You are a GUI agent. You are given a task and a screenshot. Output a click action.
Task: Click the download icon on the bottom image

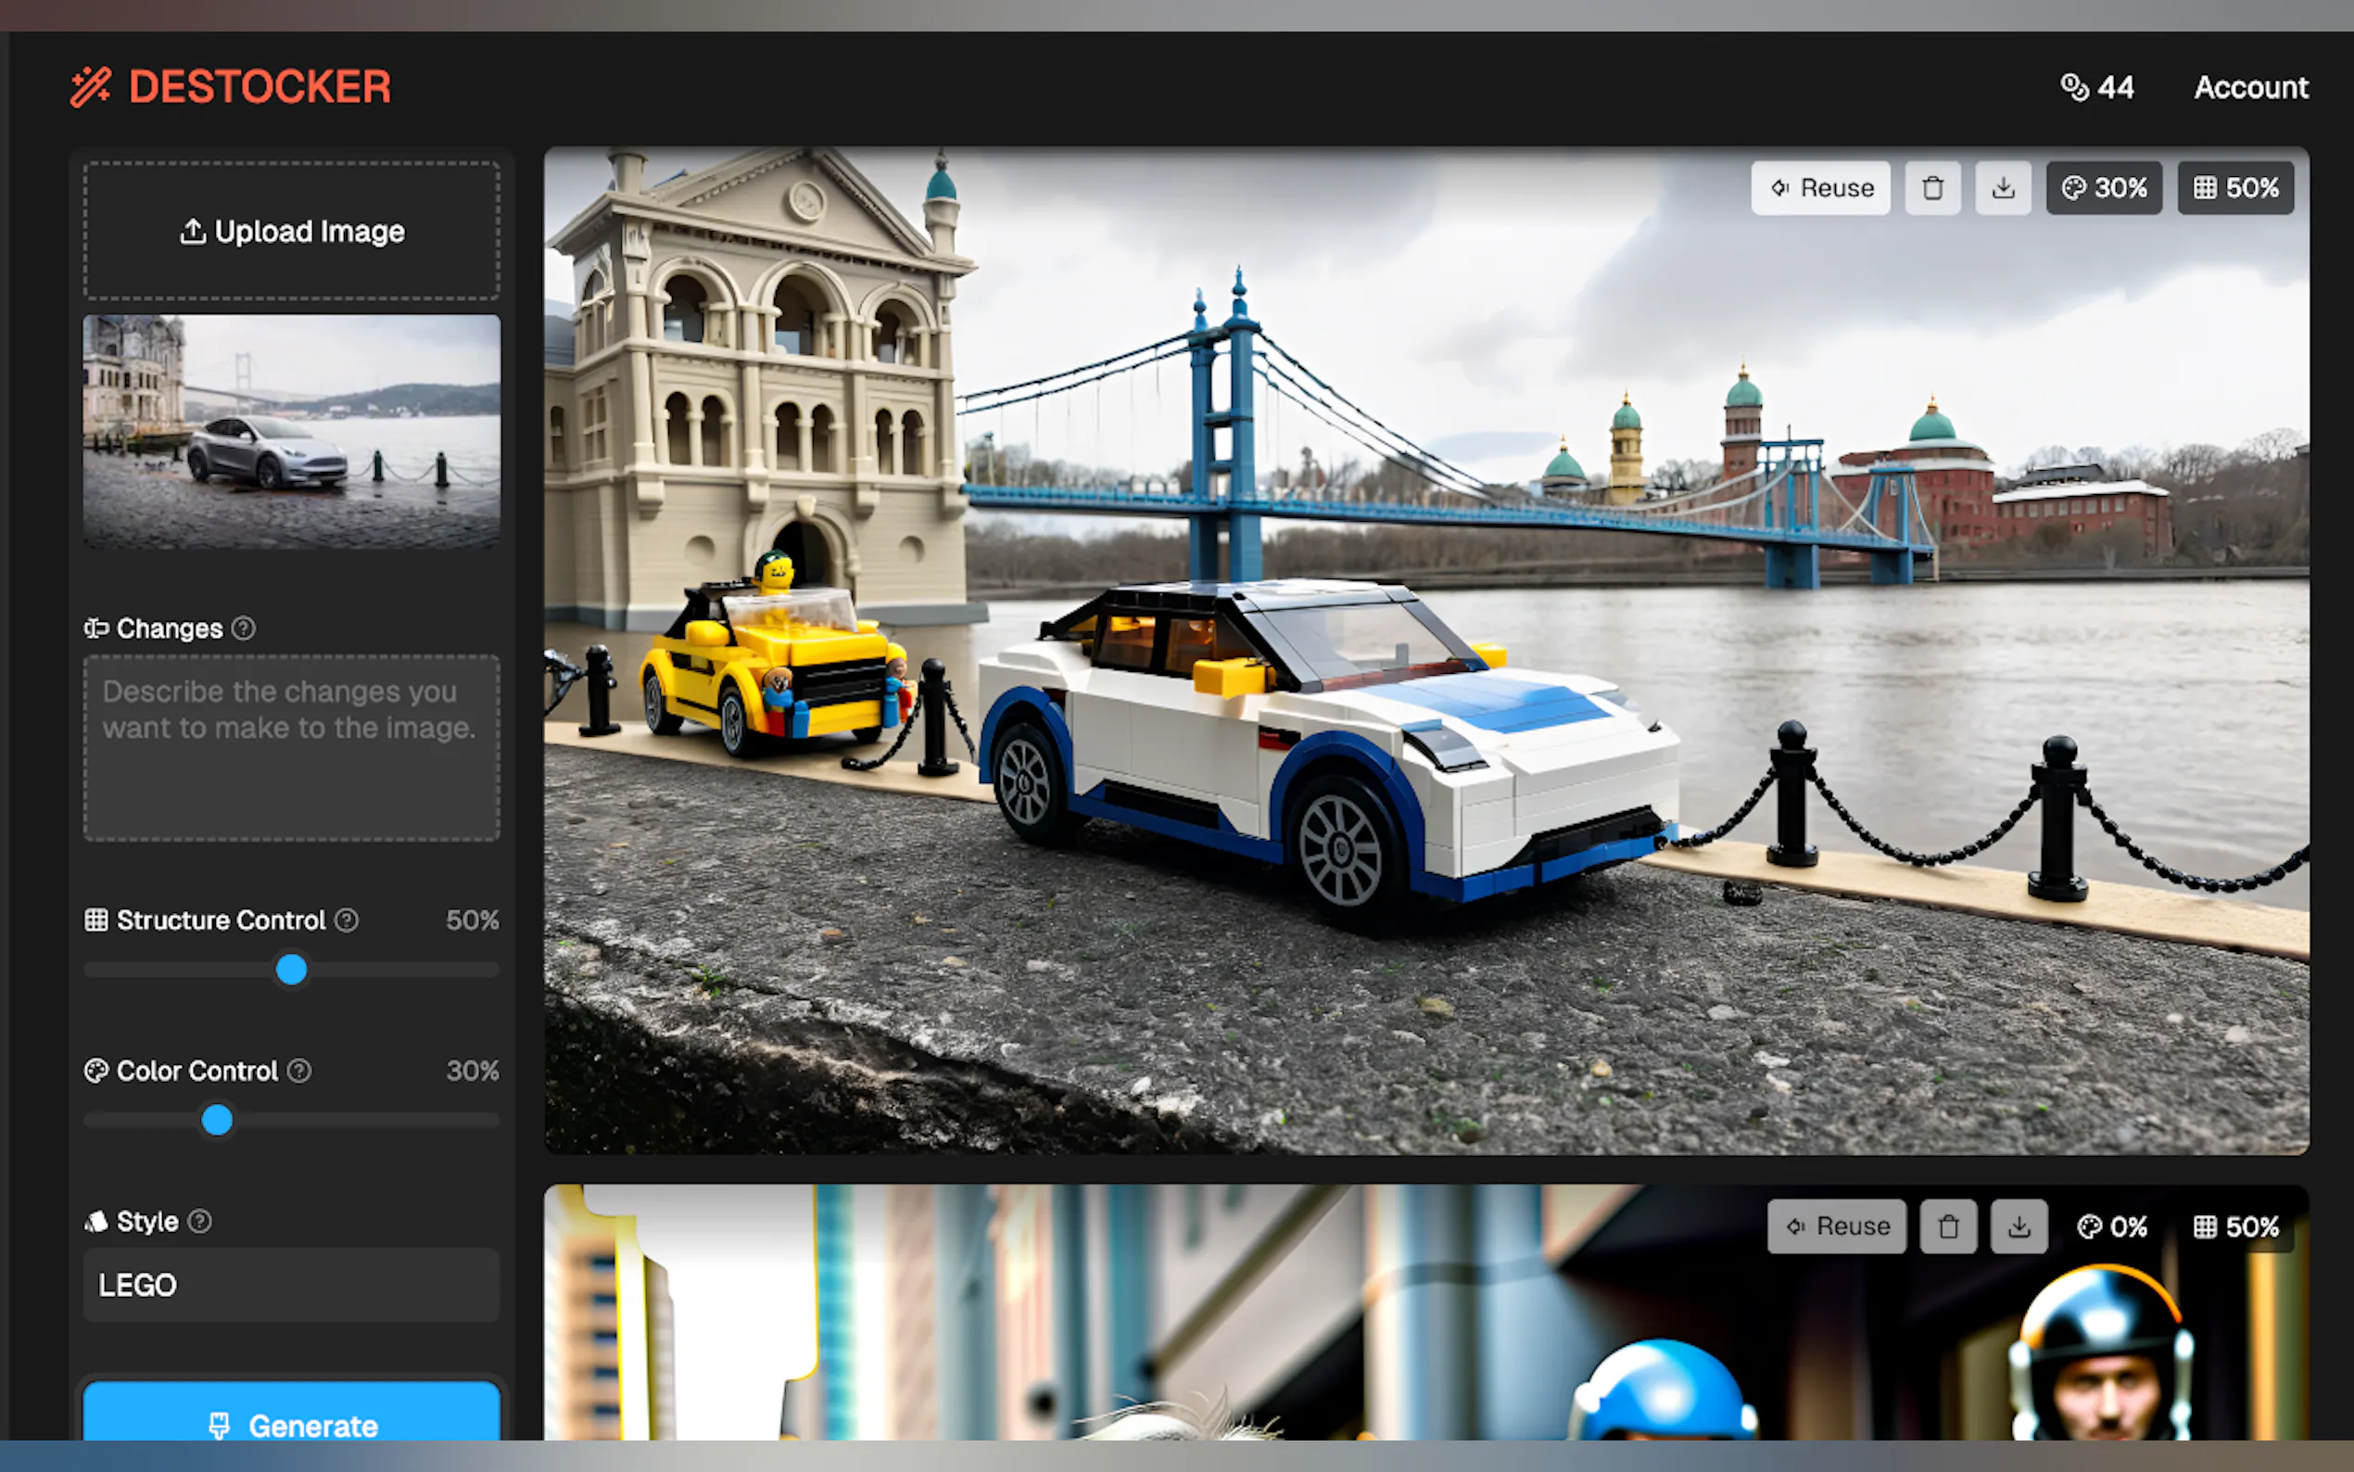tap(2019, 1225)
